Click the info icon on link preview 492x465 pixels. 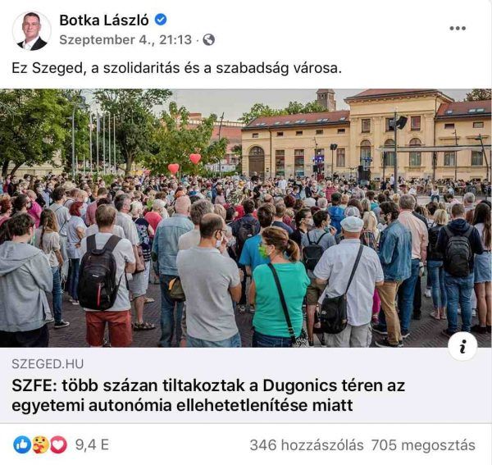click(462, 346)
